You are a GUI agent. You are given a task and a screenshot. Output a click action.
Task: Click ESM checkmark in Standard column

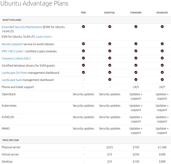tap(136, 27)
